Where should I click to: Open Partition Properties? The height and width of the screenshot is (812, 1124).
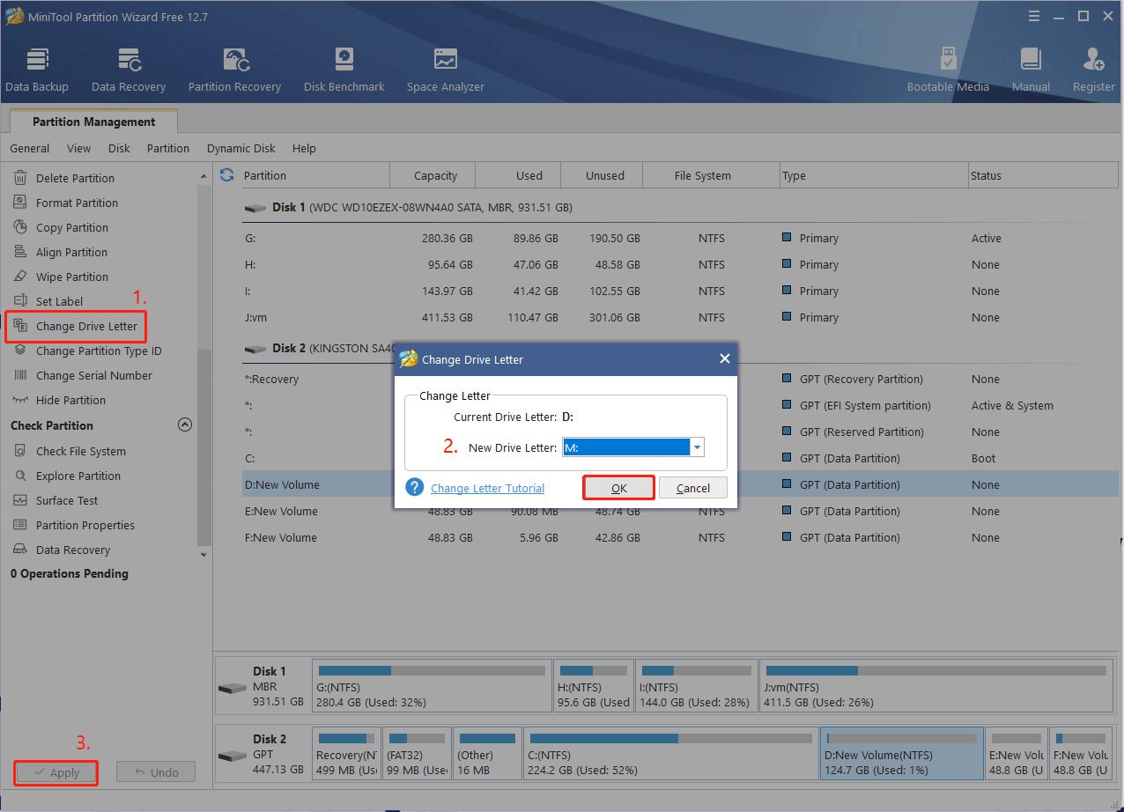coord(85,525)
